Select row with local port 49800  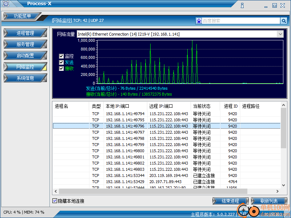coord(167,151)
